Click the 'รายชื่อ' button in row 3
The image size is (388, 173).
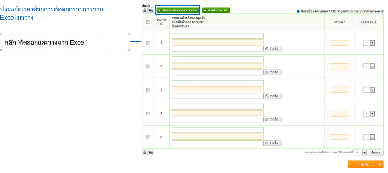tap(272, 96)
